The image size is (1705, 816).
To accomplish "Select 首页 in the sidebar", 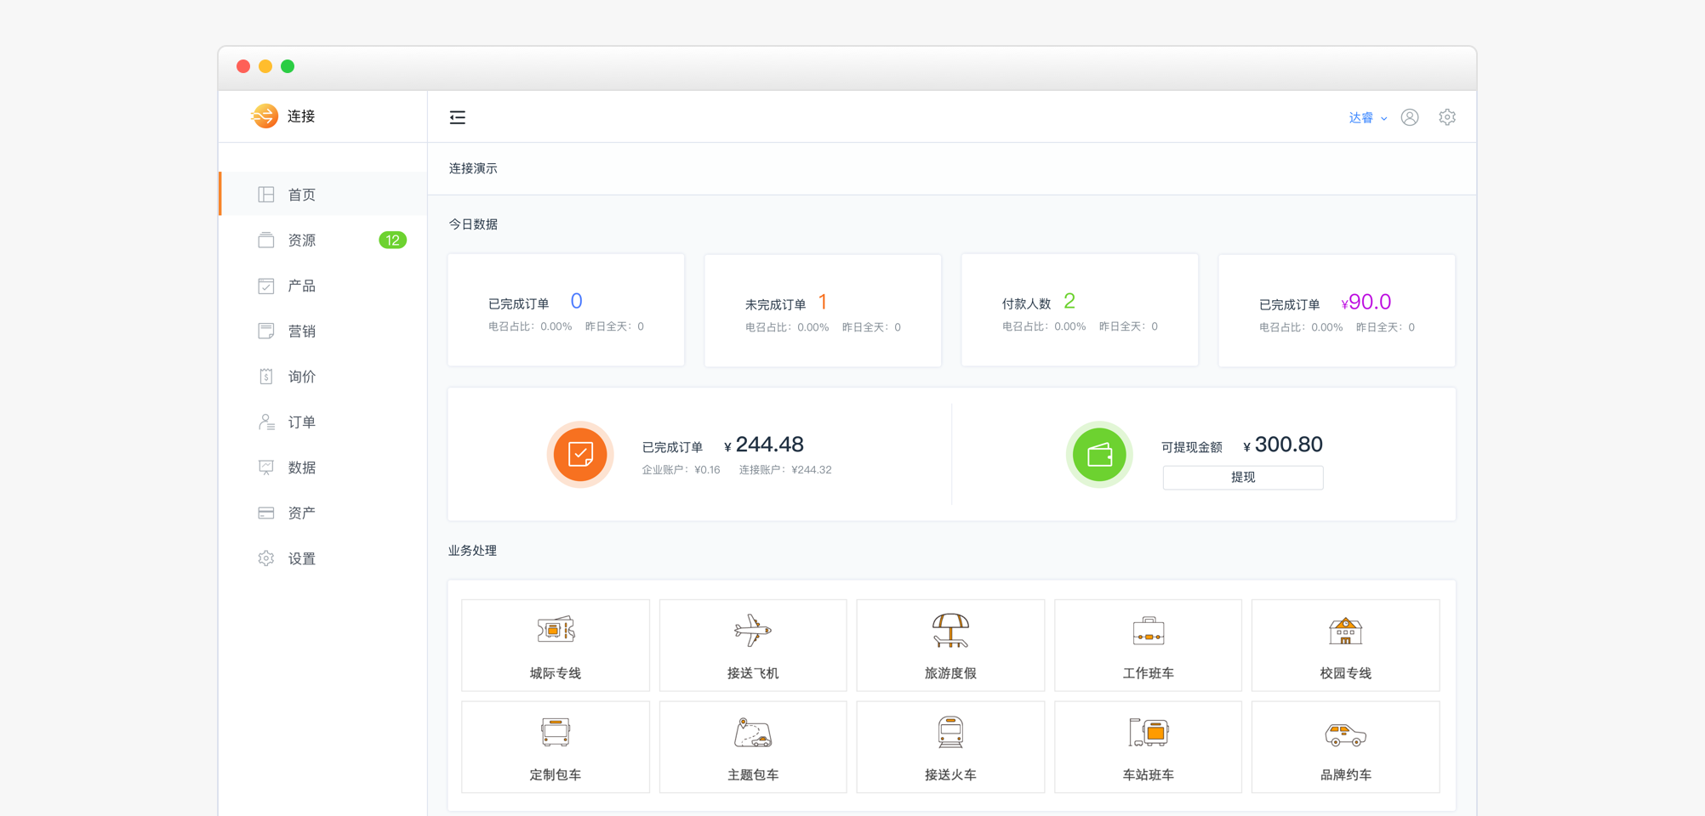I will click(x=301, y=195).
